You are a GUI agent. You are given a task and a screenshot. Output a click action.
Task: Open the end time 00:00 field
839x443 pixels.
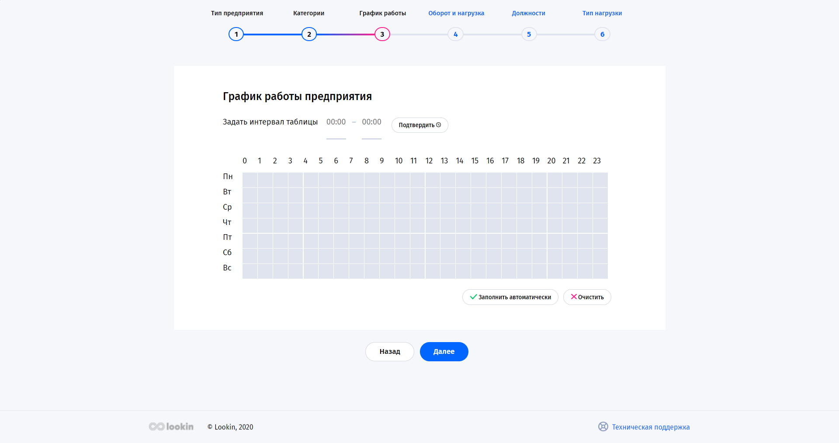click(371, 122)
